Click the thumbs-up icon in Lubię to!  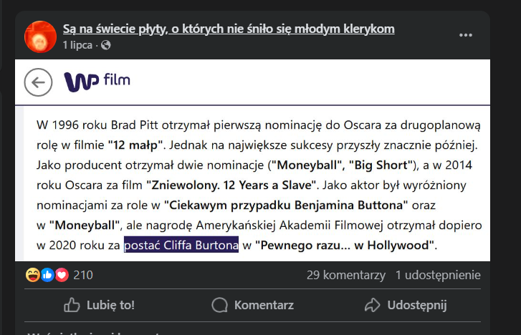[x=72, y=306]
